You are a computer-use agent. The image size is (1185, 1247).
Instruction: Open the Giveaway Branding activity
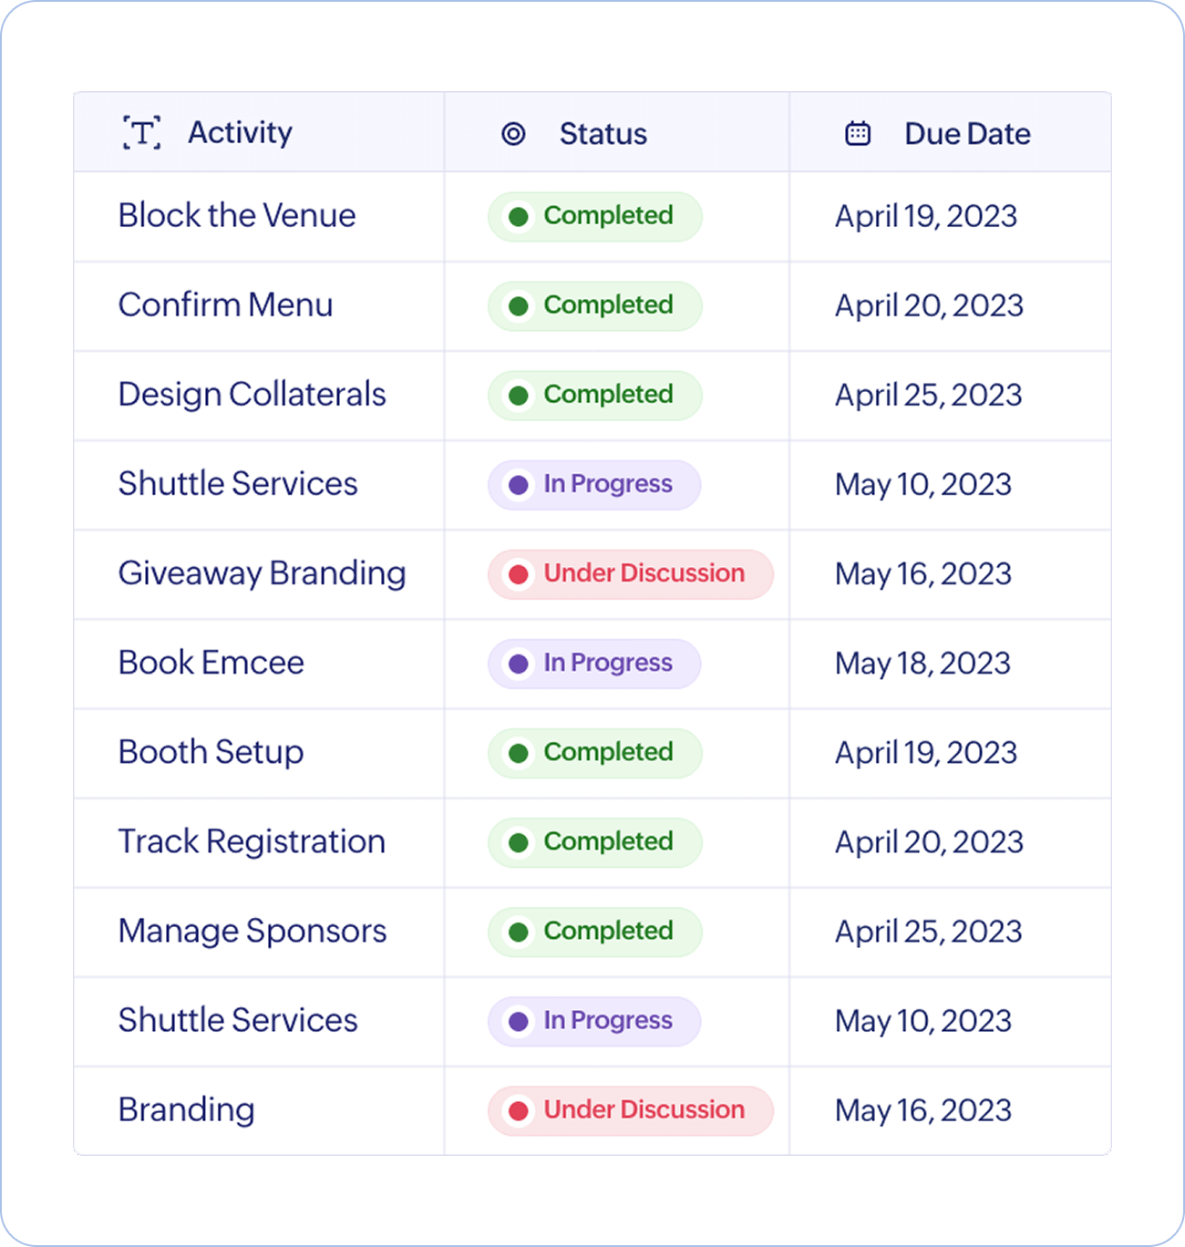coord(263,573)
